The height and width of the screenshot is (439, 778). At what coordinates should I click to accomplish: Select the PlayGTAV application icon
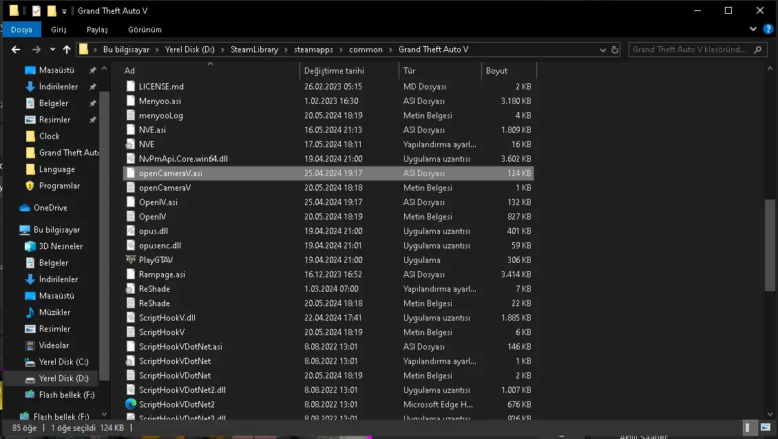pos(131,259)
